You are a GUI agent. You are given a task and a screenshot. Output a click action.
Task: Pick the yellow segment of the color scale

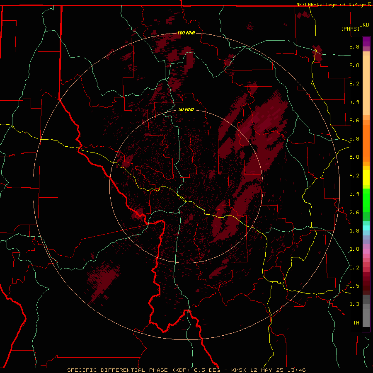pyautogui.click(x=366, y=177)
